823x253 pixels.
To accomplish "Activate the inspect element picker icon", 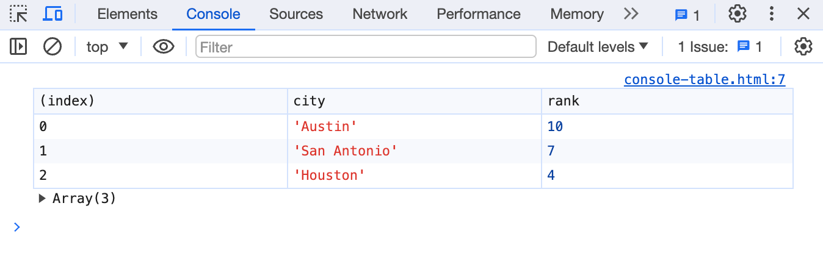I will pyautogui.click(x=19, y=14).
